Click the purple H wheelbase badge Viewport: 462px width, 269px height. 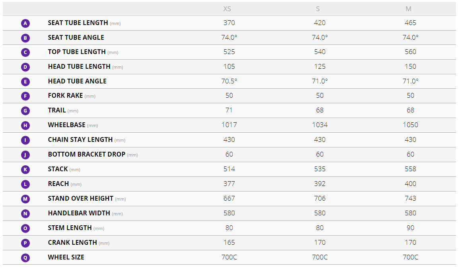point(25,126)
